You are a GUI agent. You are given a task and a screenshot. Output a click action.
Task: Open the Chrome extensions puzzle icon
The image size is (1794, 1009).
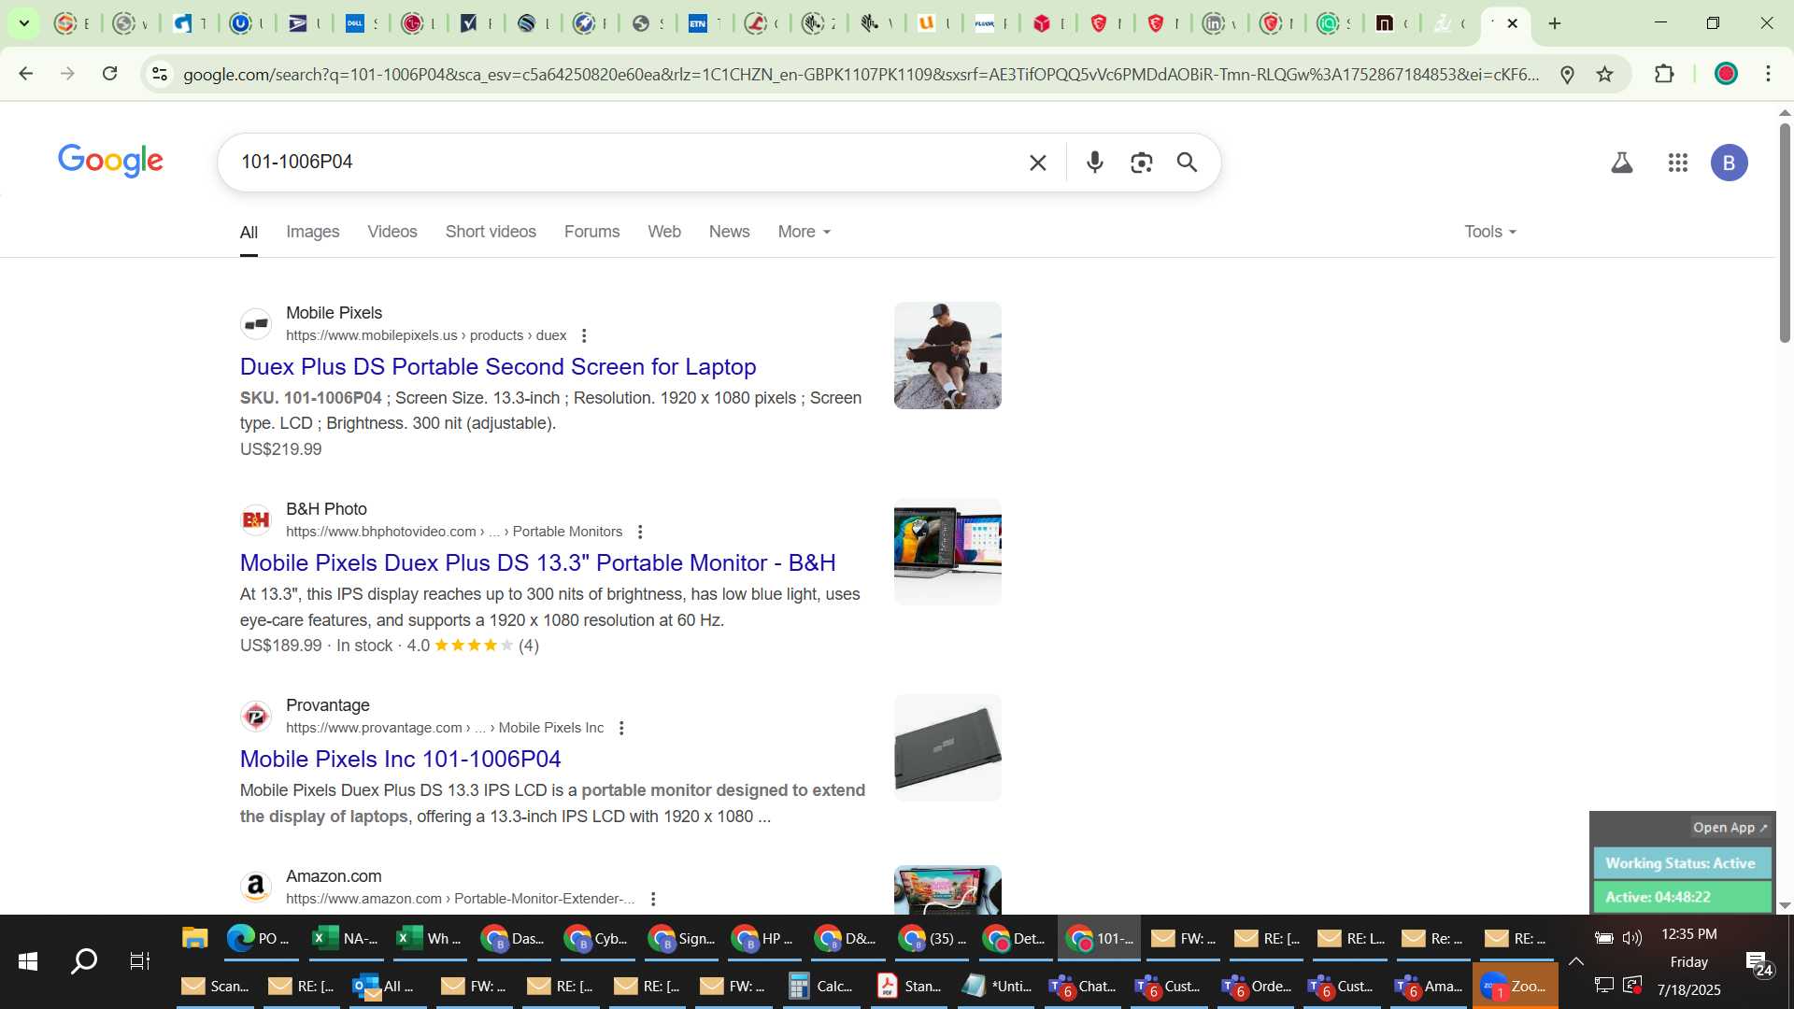click(1664, 74)
